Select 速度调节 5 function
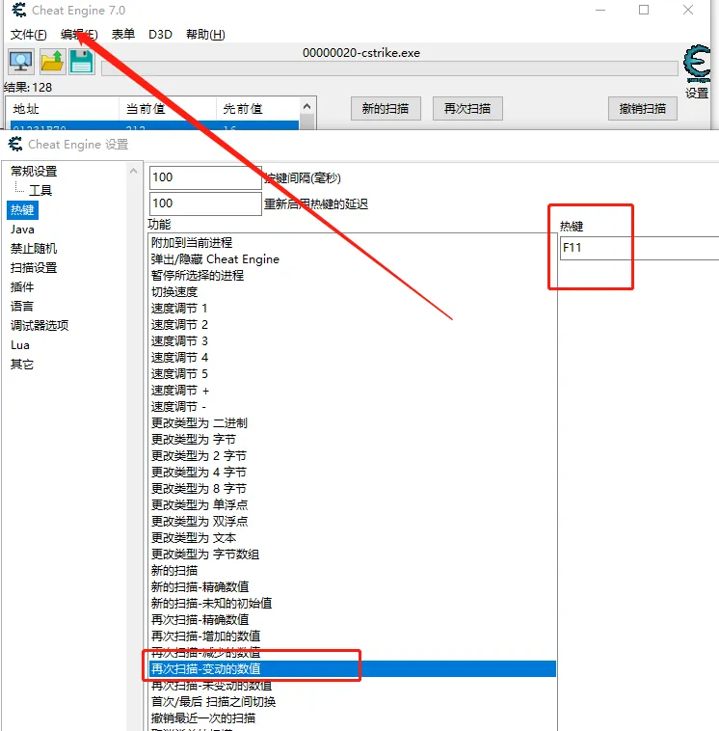719x731 pixels. [353, 374]
